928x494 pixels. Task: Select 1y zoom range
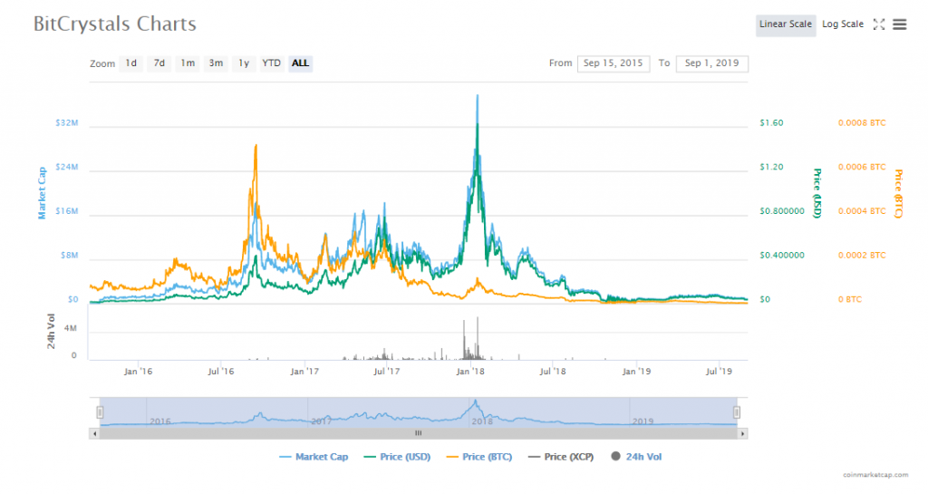(244, 63)
